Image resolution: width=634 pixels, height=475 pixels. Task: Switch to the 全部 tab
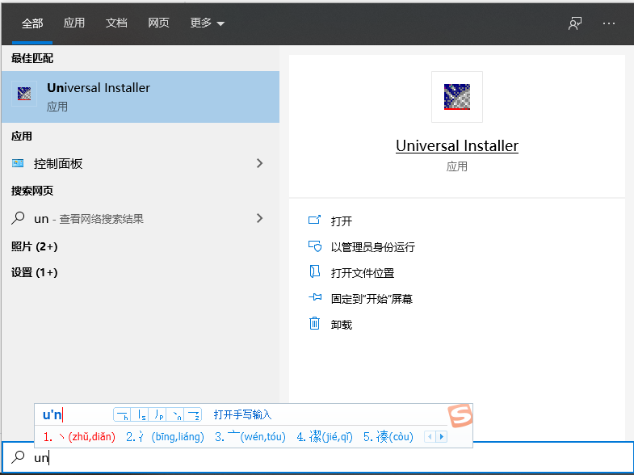tap(32, 23)
